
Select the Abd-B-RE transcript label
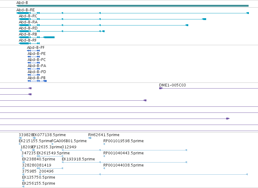25,10
